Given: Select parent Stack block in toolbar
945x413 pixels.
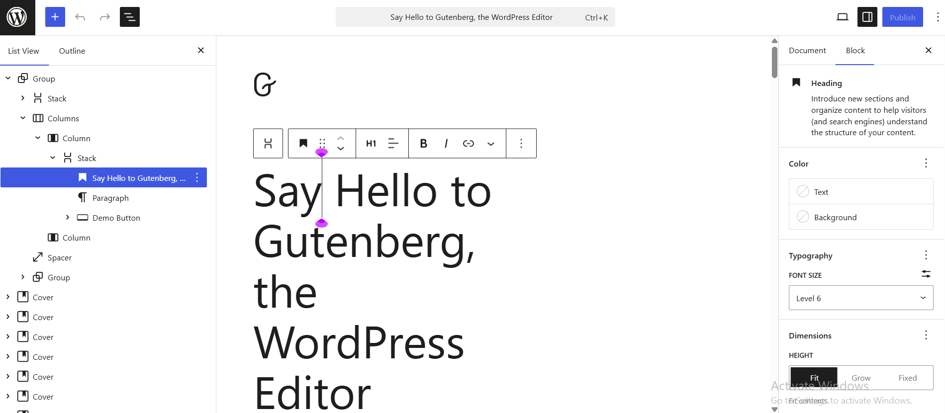Looking at the screenshot, I should tap(268, 144).
